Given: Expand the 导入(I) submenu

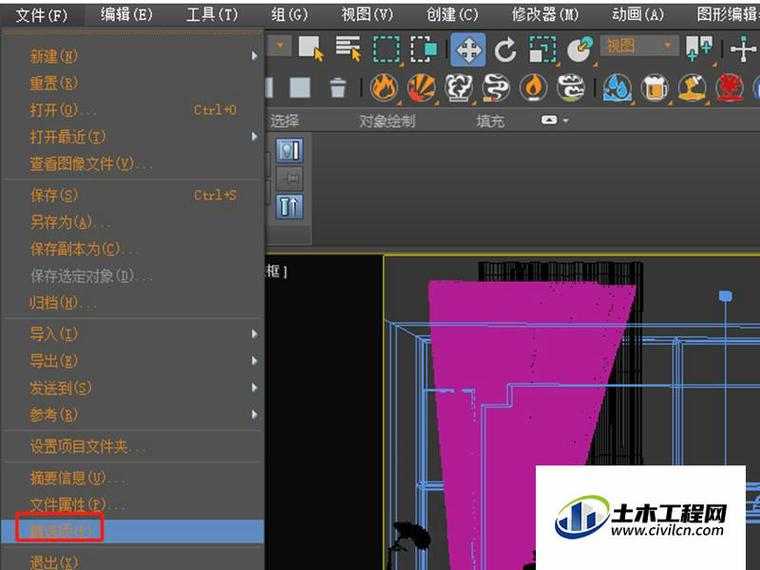Looking at the screenshot, I should (x=133, y=334).
